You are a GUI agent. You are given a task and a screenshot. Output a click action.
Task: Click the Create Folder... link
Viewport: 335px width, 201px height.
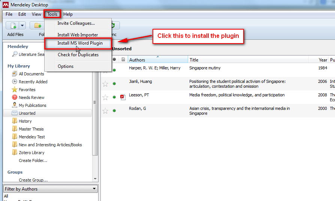pos(33,160)
